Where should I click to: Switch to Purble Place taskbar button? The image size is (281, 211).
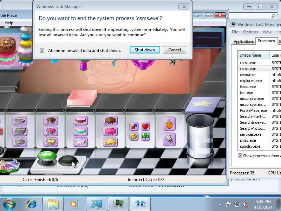pos(140,204)
